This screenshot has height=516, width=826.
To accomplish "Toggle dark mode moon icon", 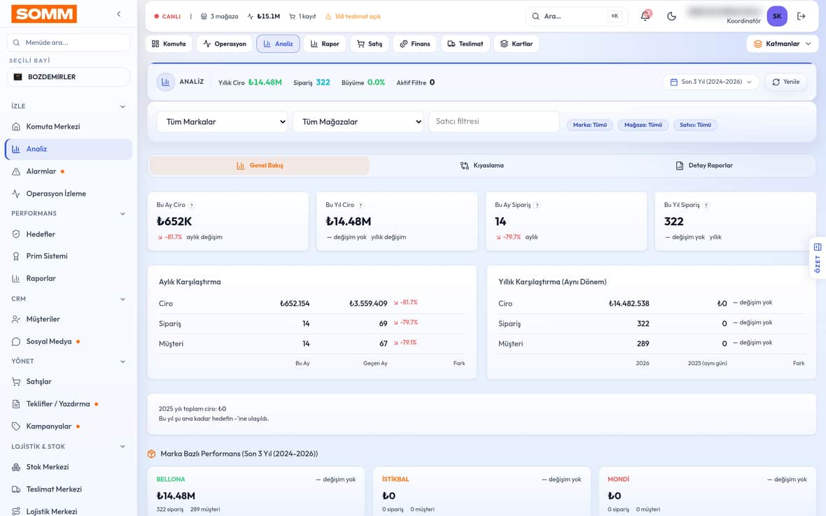I will click(672, 16).
